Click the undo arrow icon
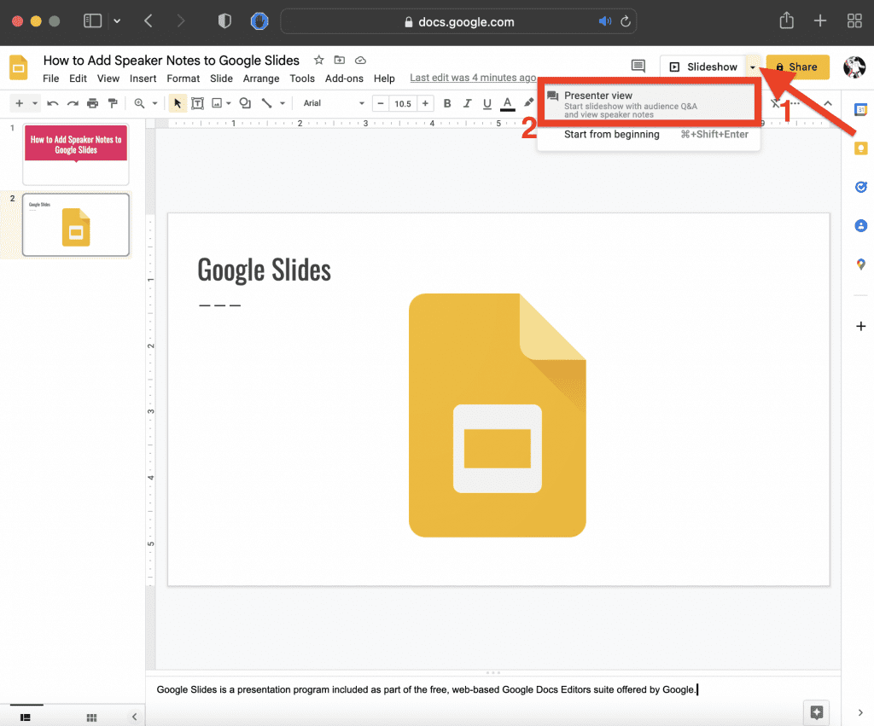This screenshot has width=874, height=726. (53, 103)
